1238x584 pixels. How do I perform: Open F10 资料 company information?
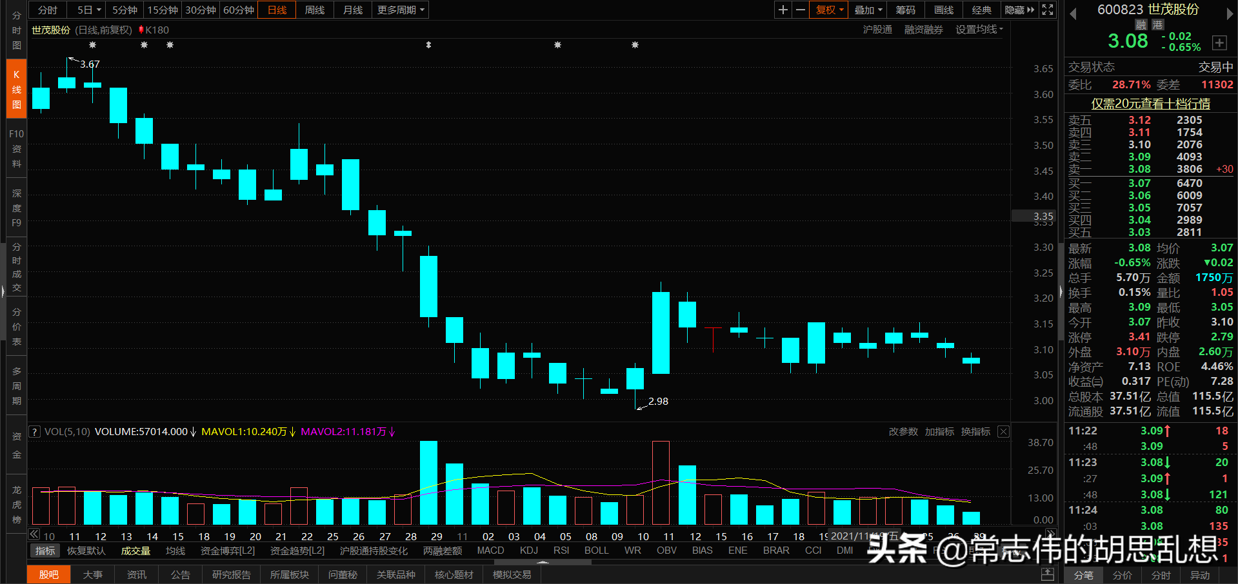[x=15, y=148]
